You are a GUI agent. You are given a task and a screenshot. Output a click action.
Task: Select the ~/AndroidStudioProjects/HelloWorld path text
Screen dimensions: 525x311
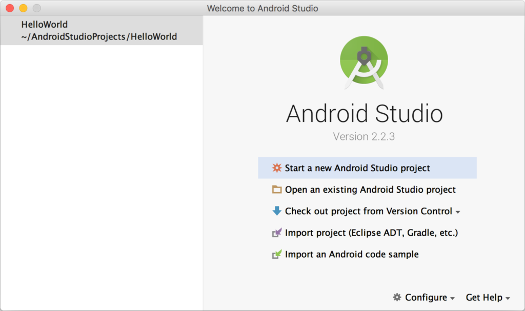tap(99, 36)
